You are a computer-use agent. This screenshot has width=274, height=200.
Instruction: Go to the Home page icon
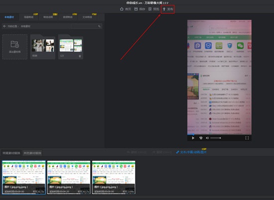[122, 9]
